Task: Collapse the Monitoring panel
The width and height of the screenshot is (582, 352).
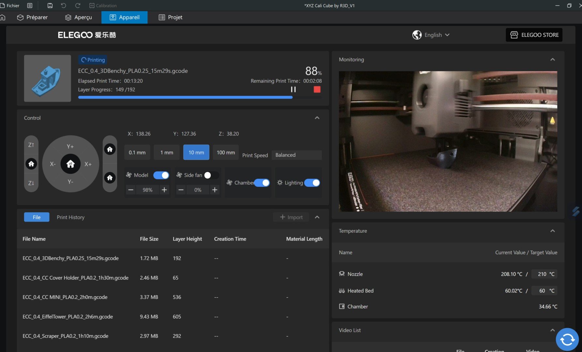Action: coord(552,60)
